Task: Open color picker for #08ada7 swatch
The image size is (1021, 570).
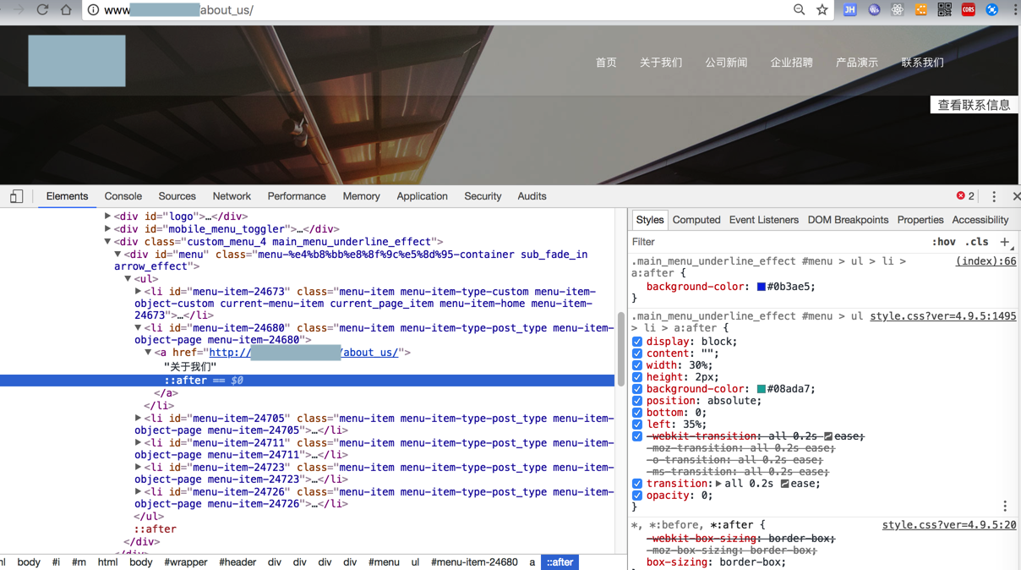Action: point(762,389)
